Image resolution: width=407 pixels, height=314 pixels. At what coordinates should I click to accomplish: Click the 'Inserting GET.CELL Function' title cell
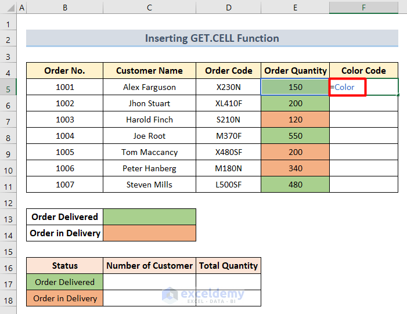pyautogui.click(x=212, y=38)
